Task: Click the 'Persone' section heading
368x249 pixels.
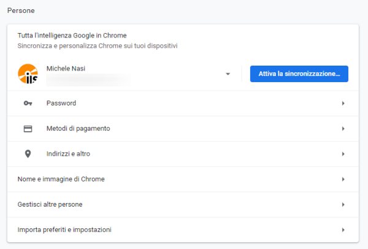Action: 21,10
